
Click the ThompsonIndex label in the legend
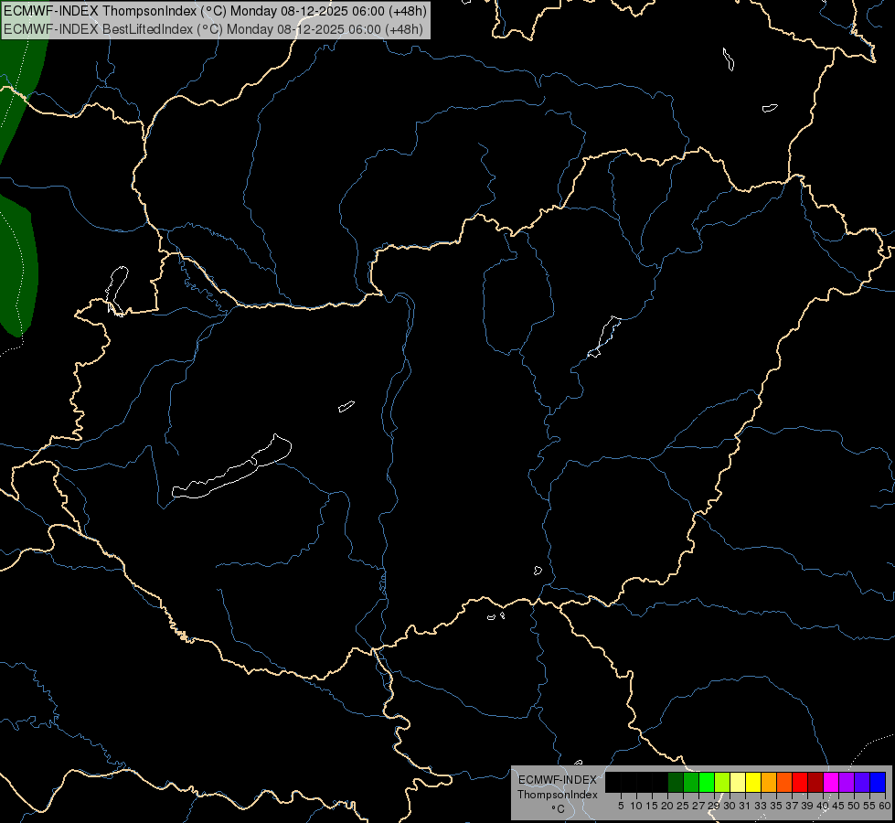(x=558, y=795)
